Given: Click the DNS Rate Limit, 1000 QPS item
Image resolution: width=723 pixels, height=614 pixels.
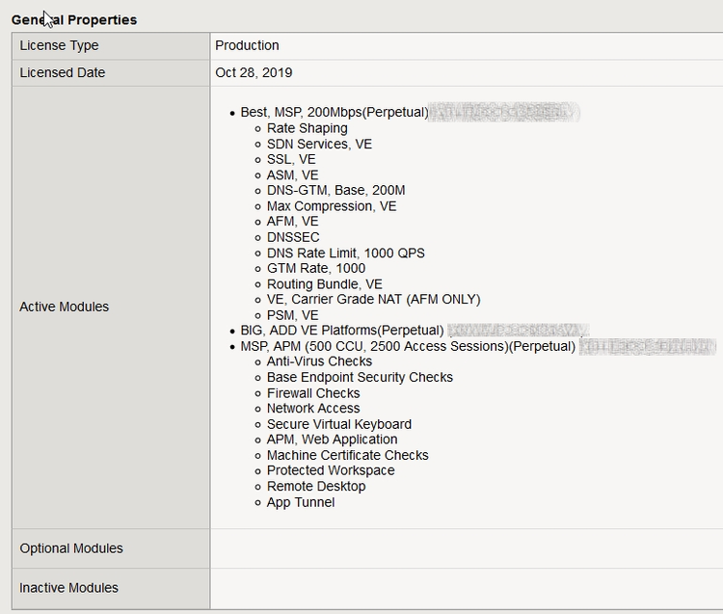Looking at the screenshot, I should click(x=345, y=253).
